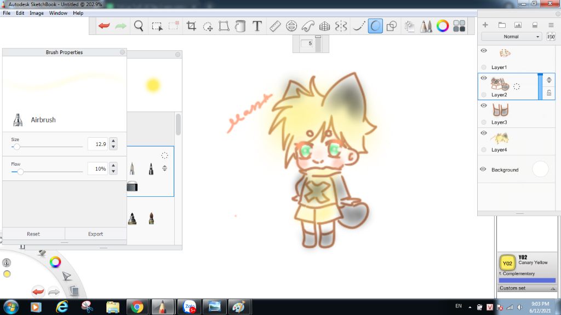The image size is (561, 315).
Task: Open the Normal blend mode dropdown
Action: [x=511, y=37]
